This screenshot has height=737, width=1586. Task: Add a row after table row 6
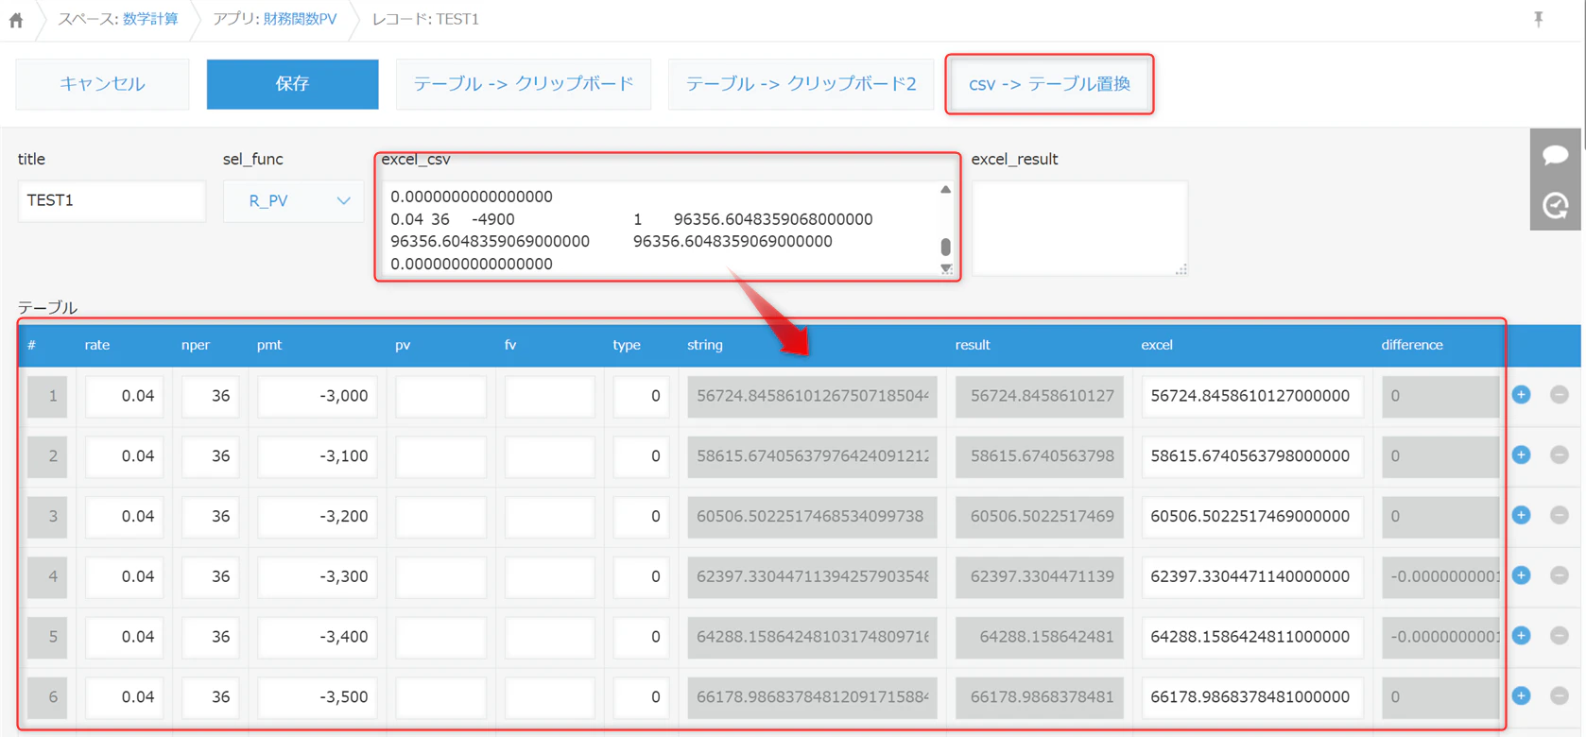click(x=1521, y=696)
